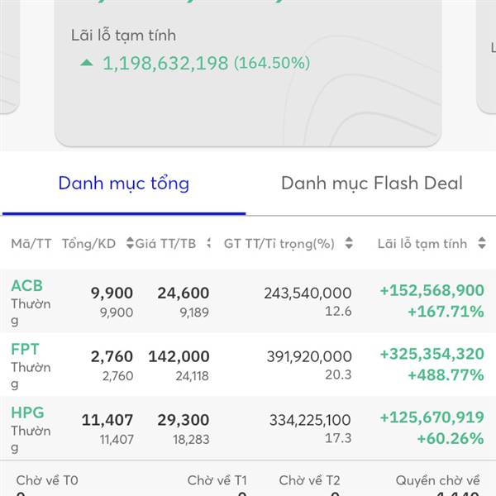Tap the total profit 1,198,632,198 figure
This screenshot has height=496, width=496.
tap(165, 63)
